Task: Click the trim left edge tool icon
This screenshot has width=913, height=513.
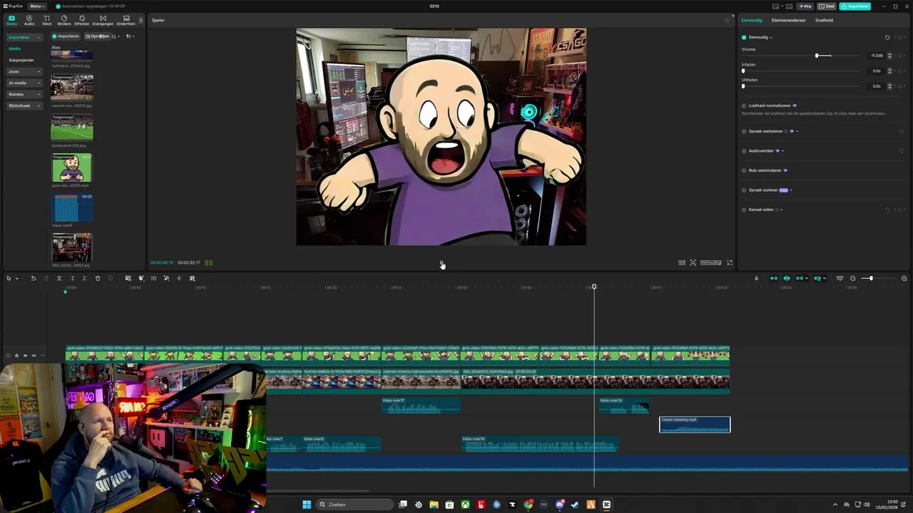Action: pyautogui.click(x=72, y=279)
